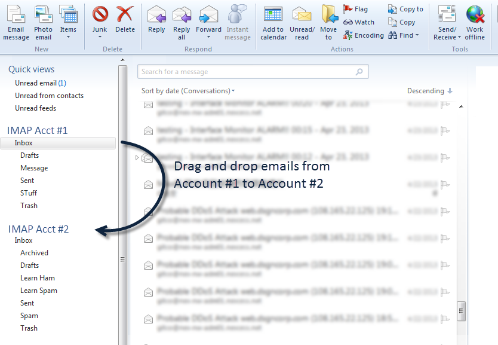Open the Find dropdown menu

click(404, 35)
